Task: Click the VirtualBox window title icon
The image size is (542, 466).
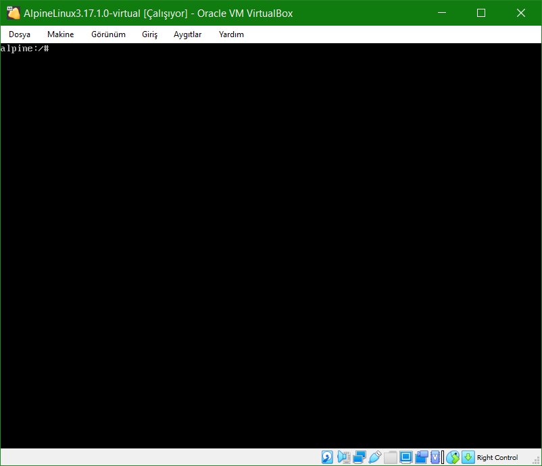Action: point(14,13)
